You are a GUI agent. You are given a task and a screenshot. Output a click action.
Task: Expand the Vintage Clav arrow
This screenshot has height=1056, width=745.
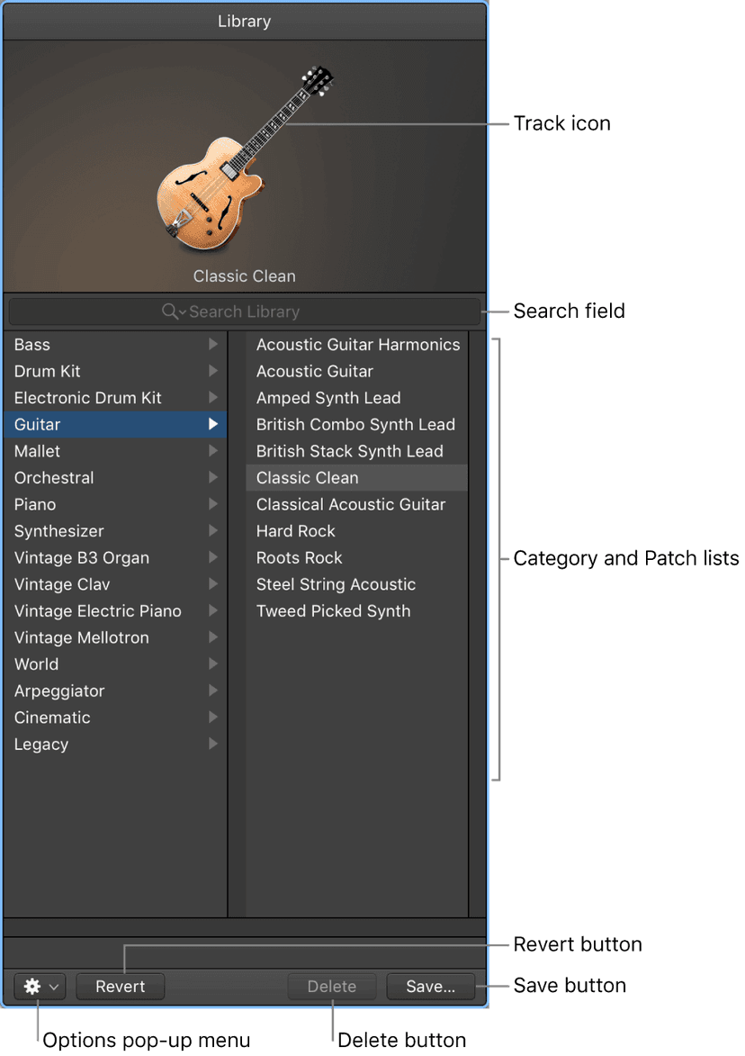pyautogui.click(x=213, y=584)
